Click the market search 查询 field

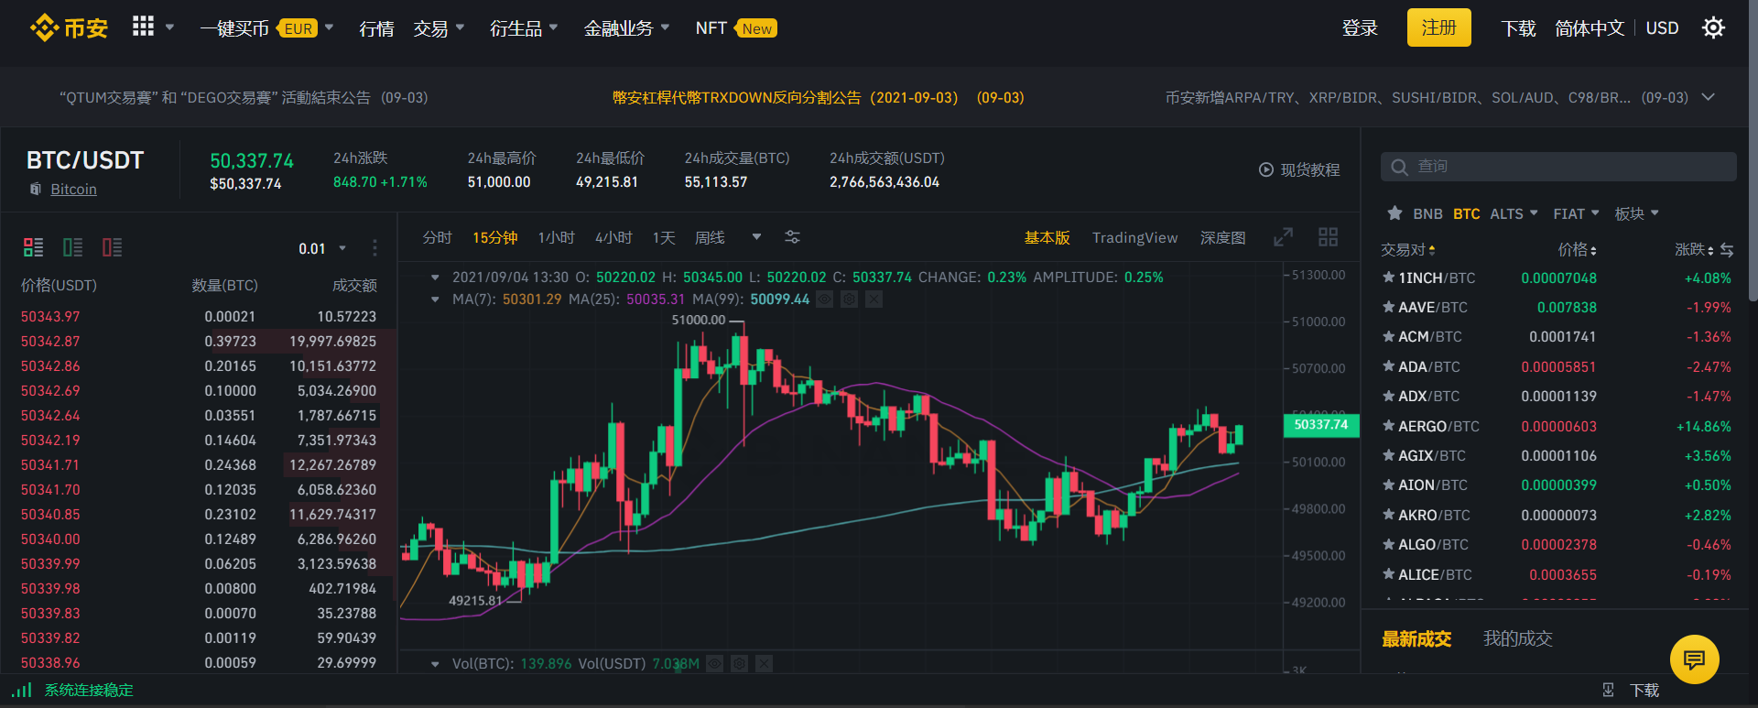point(1558,167)
